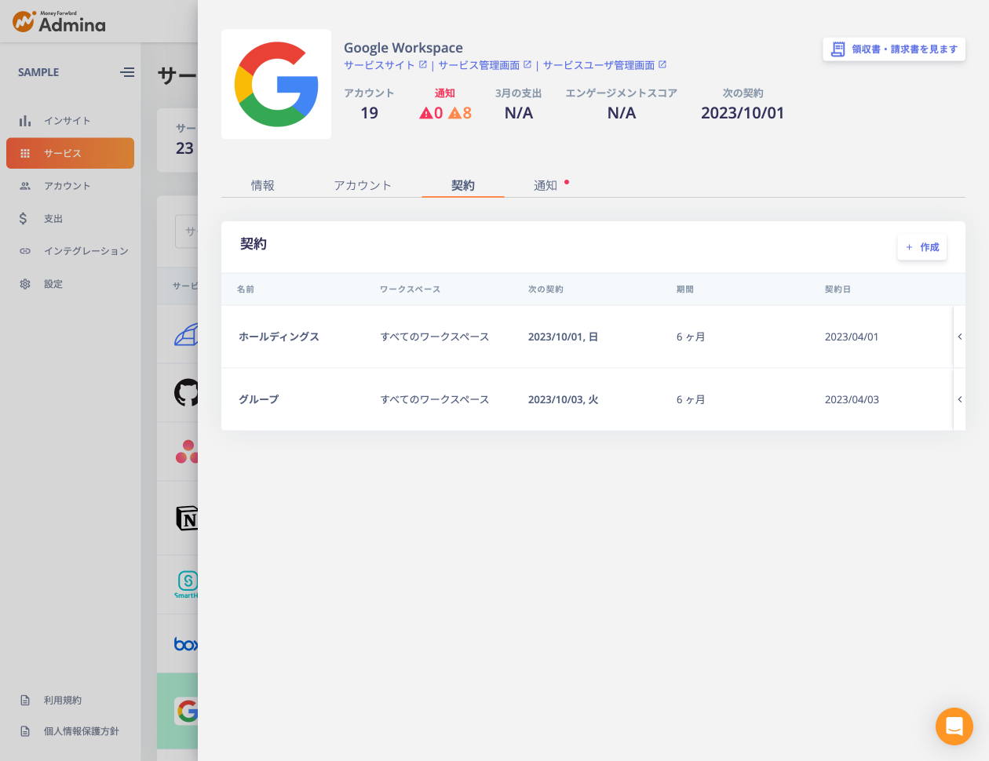Open the chat support widget

(x=954, y=726)
